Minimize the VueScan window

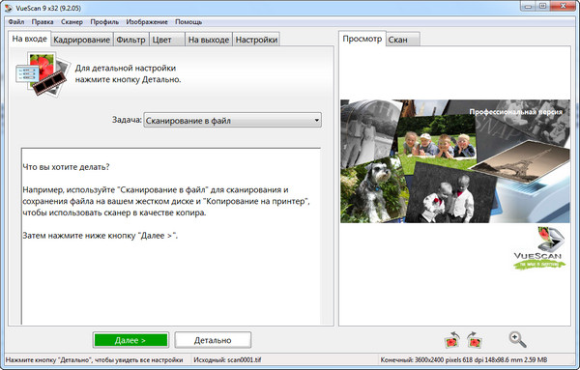tap(529, 7)
